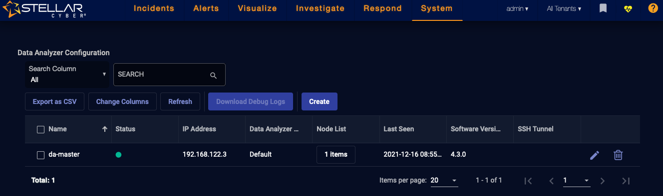Open the Investigate menu
The image size is (663, 196).
tap(320, 8)
